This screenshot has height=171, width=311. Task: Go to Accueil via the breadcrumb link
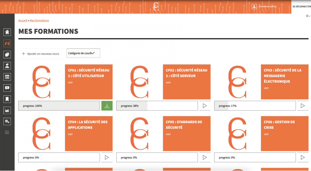23,20
